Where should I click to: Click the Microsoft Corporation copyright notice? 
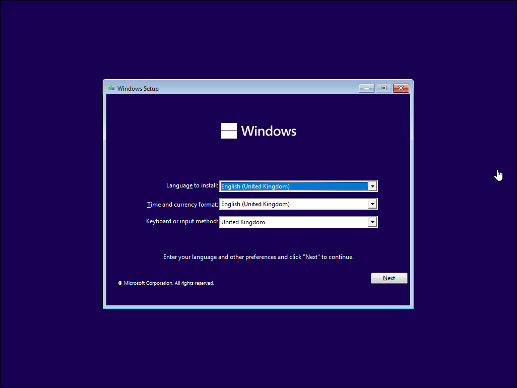click(166, 283)
